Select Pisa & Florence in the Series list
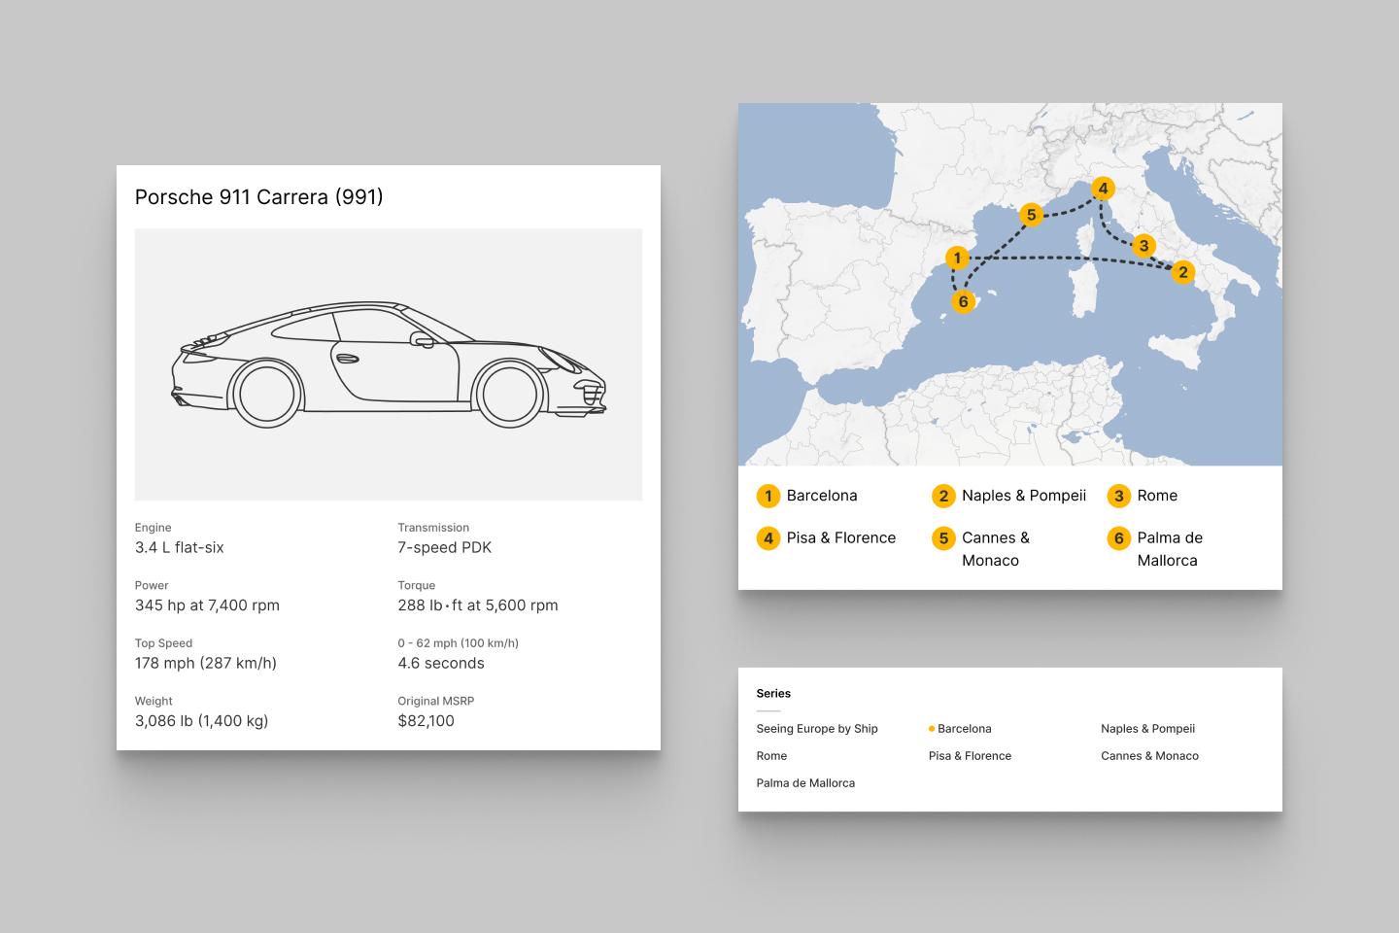The image size is (1399, 933). 970,756
